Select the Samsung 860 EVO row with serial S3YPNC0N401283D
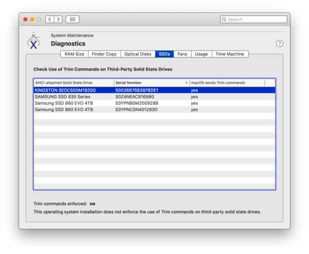The image size is (309, 254). (x=154, y=110)
